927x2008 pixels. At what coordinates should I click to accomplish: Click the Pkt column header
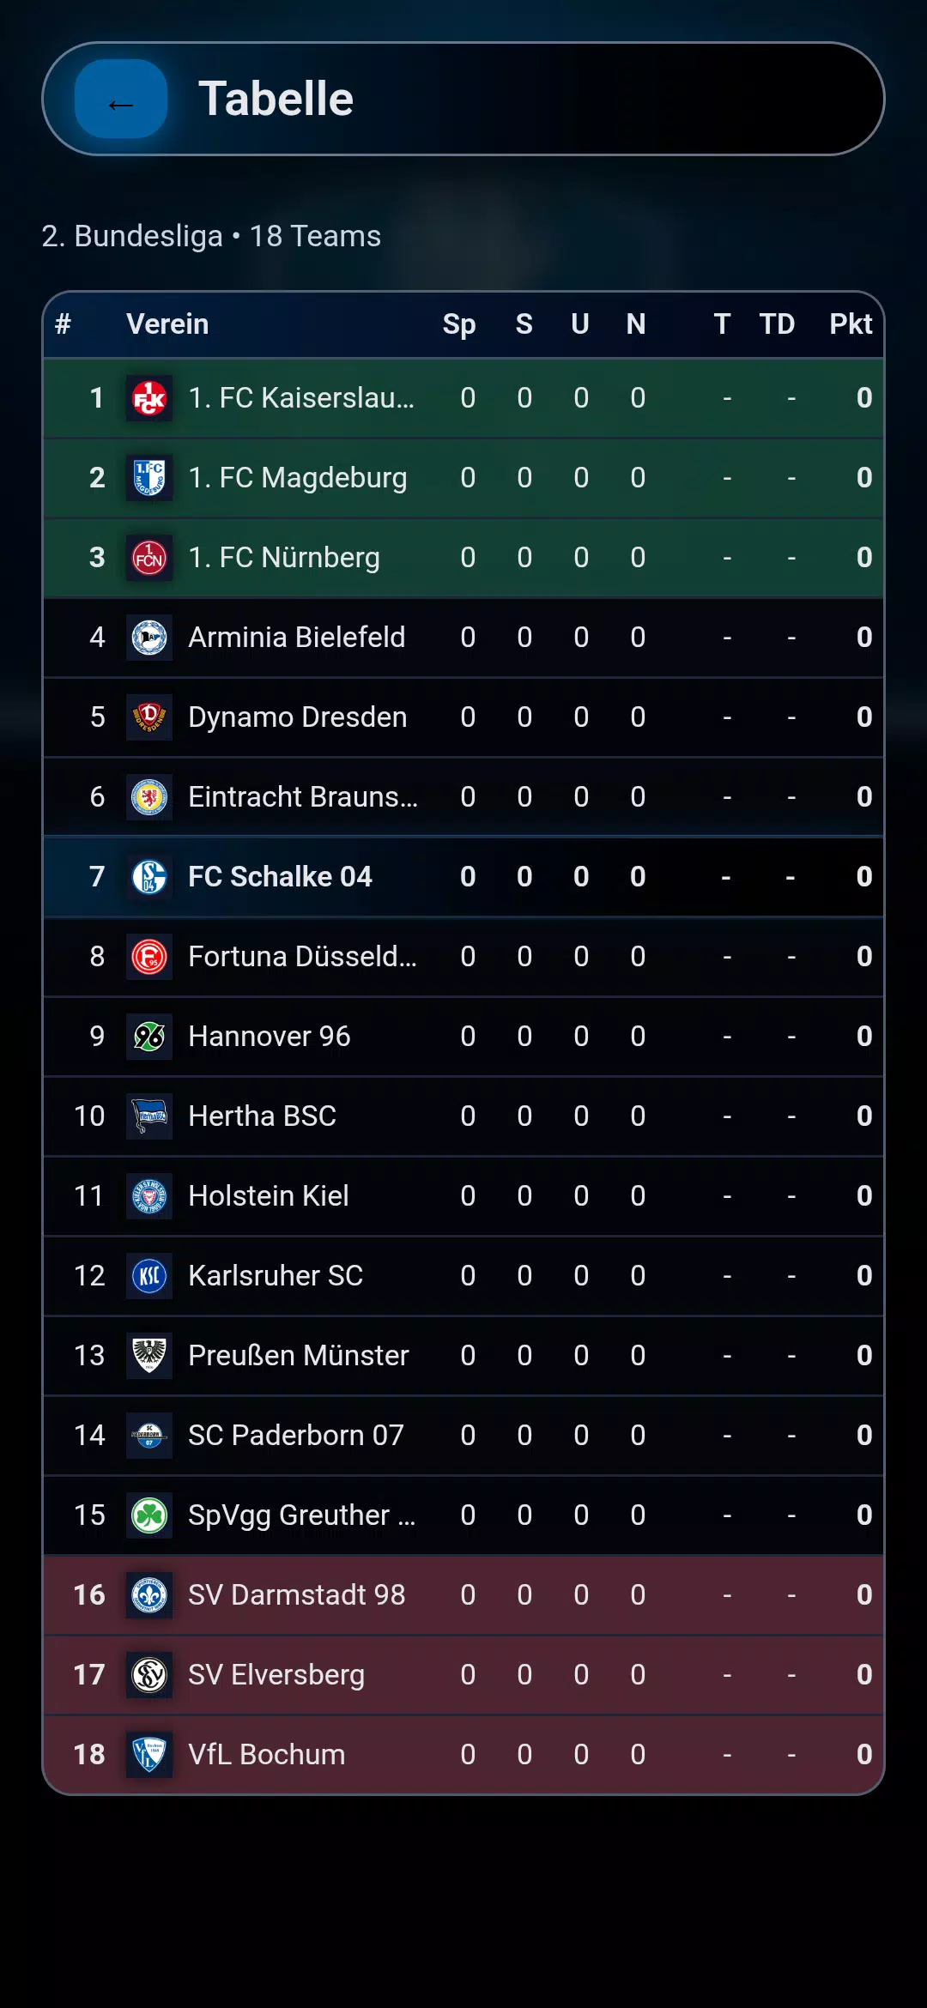pyautogui.click(x=850, y=324)
